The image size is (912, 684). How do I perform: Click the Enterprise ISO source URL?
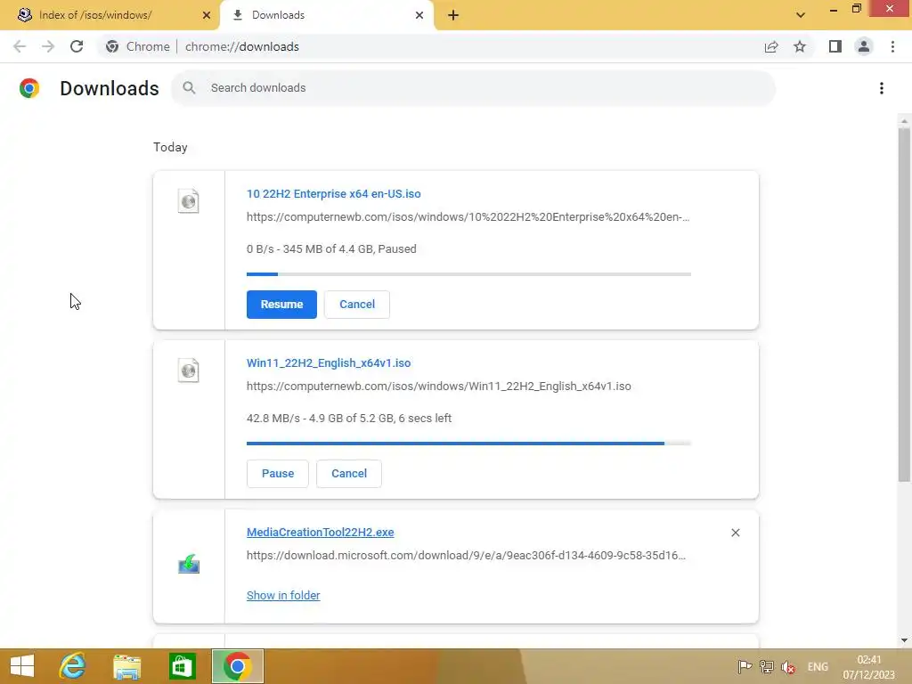468,217
